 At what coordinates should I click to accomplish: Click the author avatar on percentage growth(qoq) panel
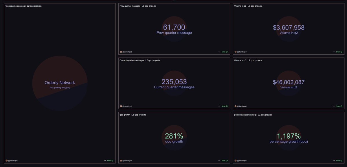point(236,161)
